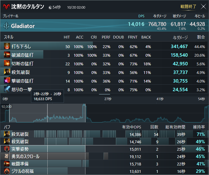Screen dimensions: 209x175
Task: Click the BACK column header
Action: (x=146, y=37)
